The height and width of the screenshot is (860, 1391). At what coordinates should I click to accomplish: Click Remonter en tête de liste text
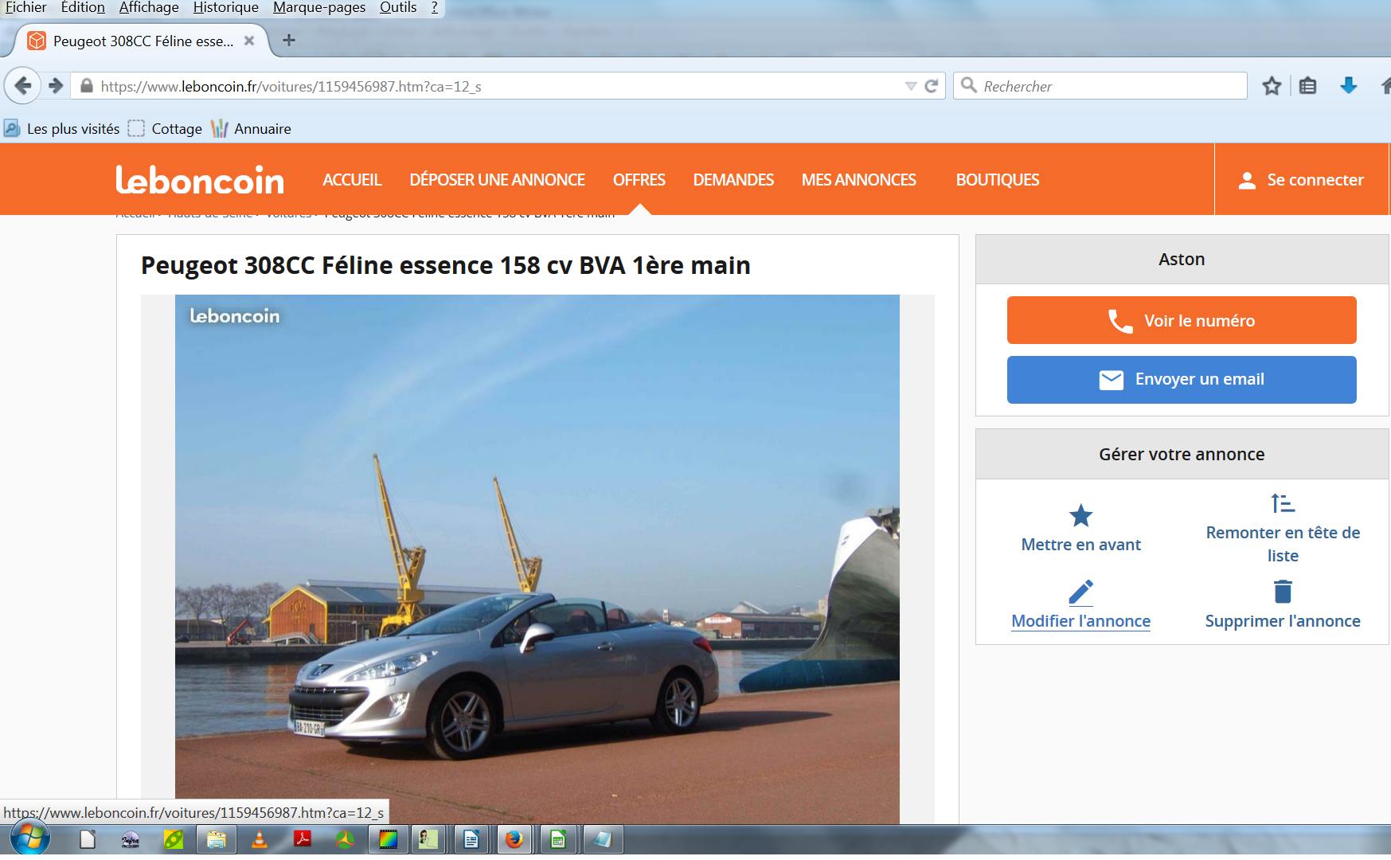tap(1283, 544)
